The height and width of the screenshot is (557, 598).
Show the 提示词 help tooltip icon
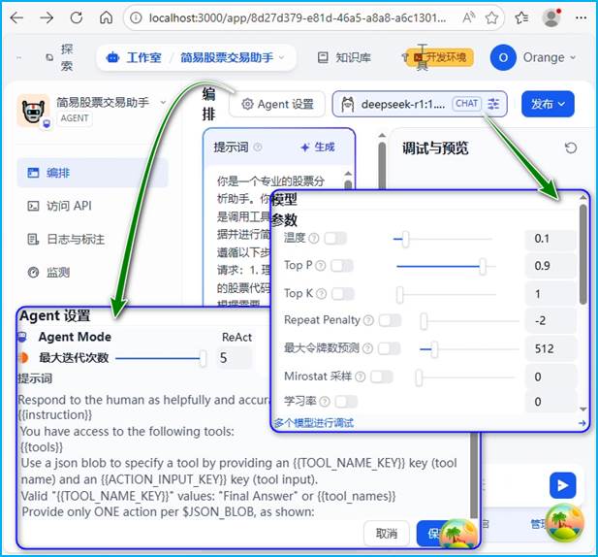coord(258,147)
